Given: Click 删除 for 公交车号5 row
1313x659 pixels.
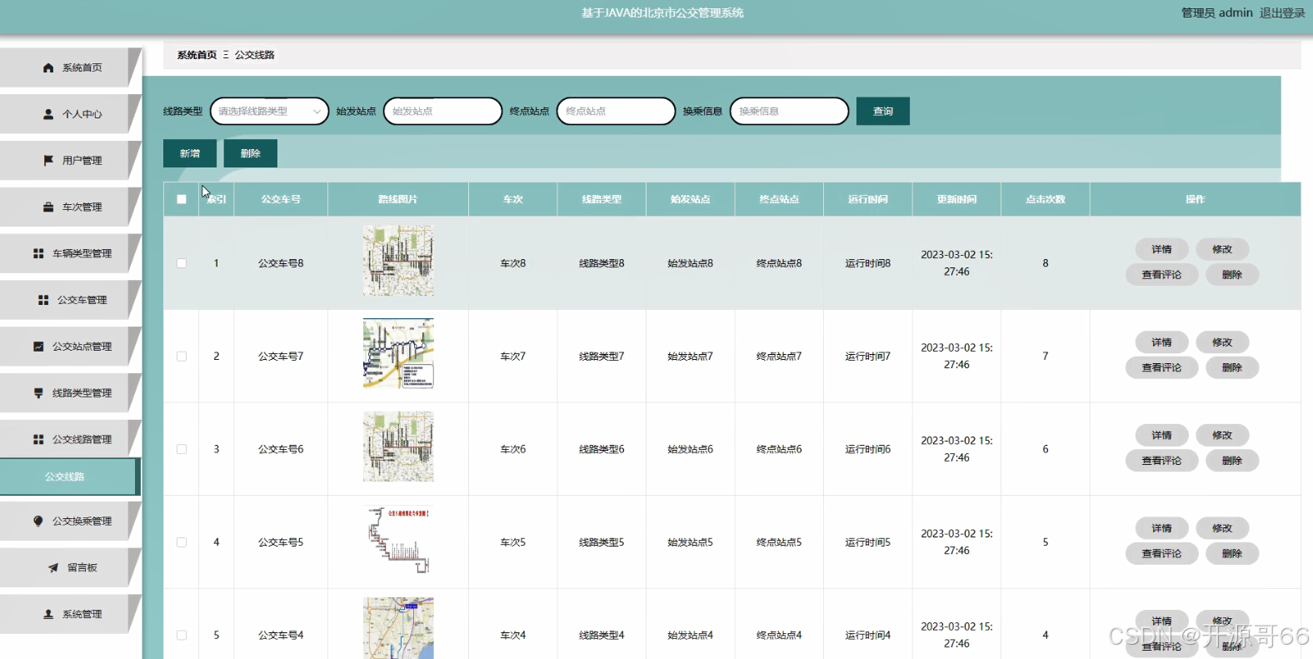Looking at the screenshot, I should pos(1232,553).
